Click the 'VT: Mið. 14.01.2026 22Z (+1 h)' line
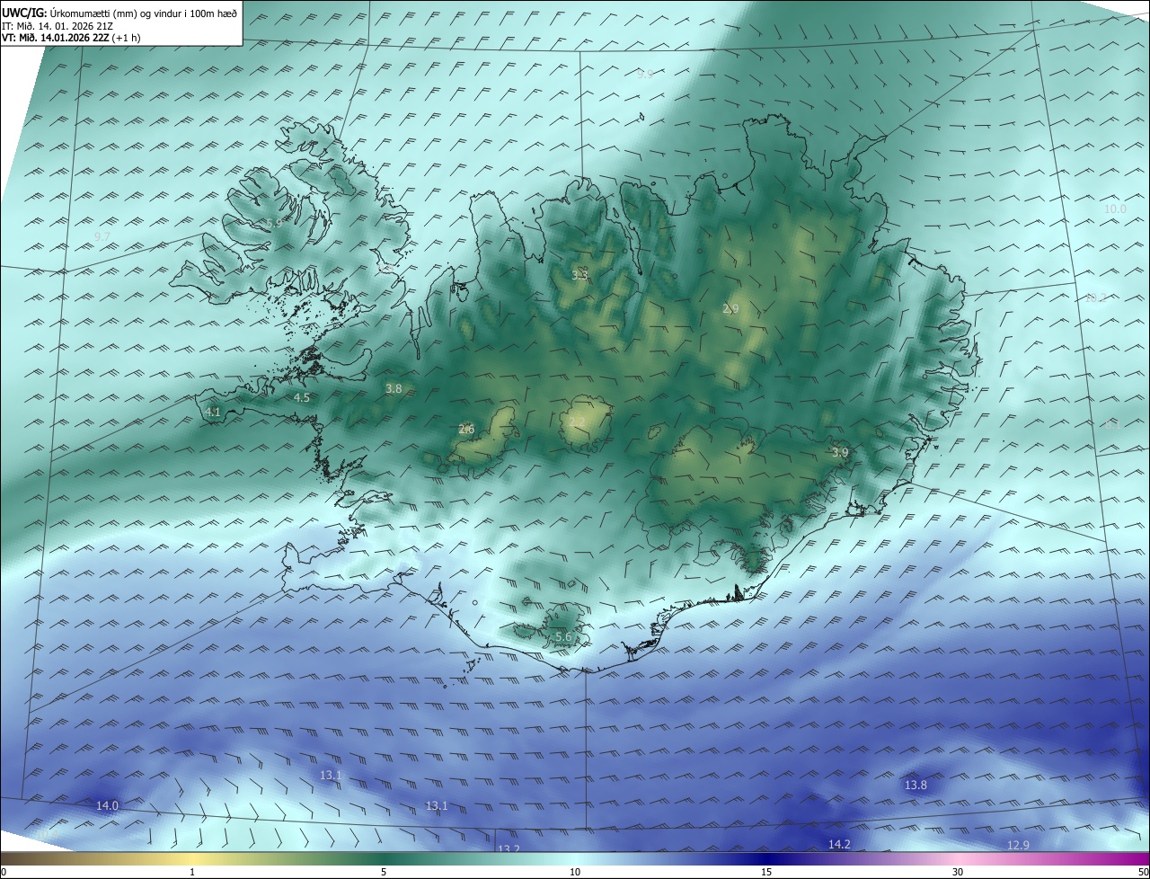Viewport: 1150px width, 879px height. pyautogui.click(x=71, y=38)
